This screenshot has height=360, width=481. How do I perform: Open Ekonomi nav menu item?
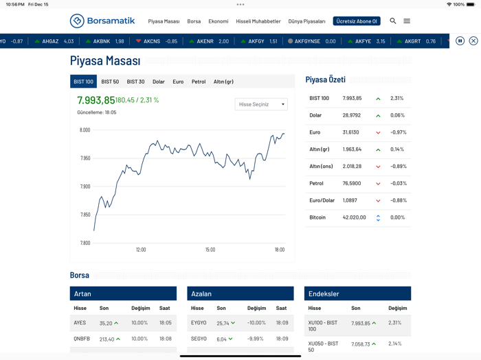click(219, 21)
